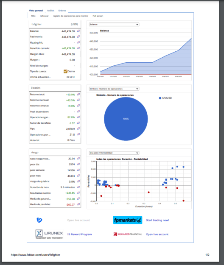The height and width of the screenshot is (265, 224).
Task: Click the icon next to Beneficio cerrado
Action: tap(78, 48)
